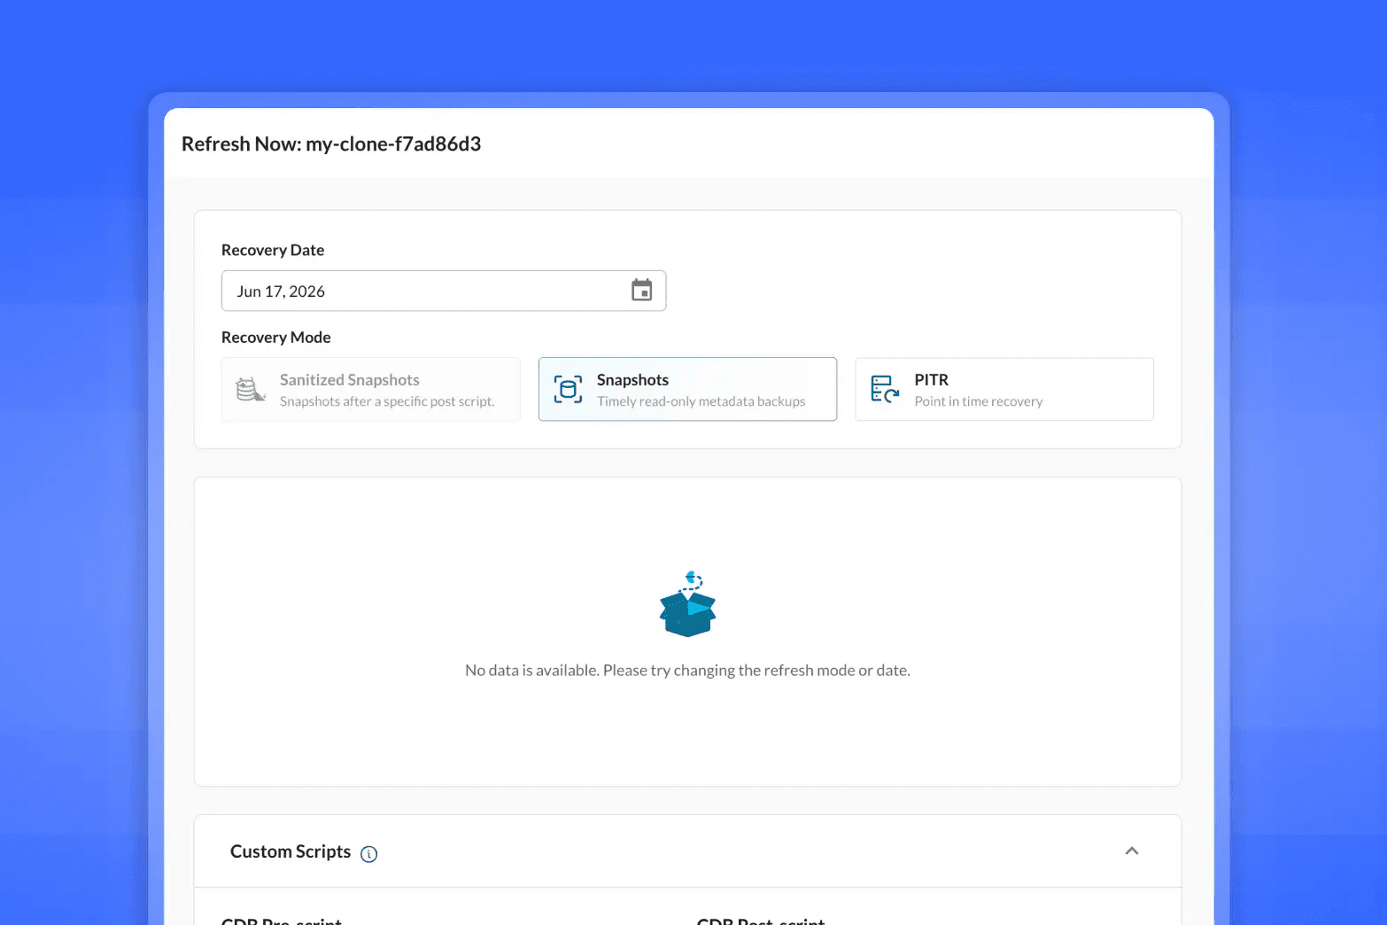Select the Snapshots recovery mode card
The height and width of the screenshot is (925, 1387).
[x=687, y=389]
